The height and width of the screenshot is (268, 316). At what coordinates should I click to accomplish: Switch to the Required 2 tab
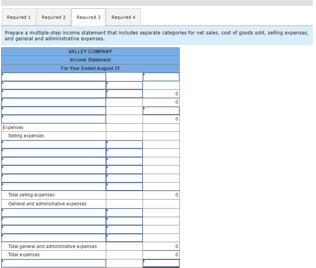click(x=54, y=17)
